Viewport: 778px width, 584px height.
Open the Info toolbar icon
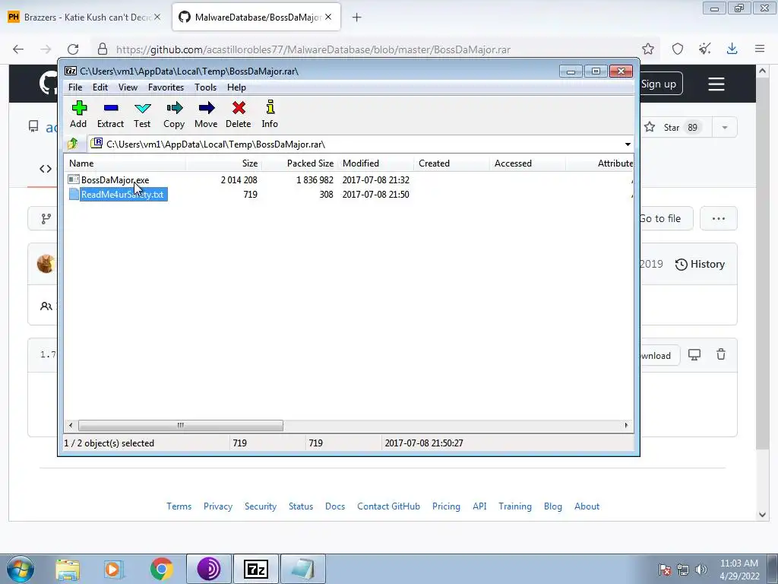[270, 107]
